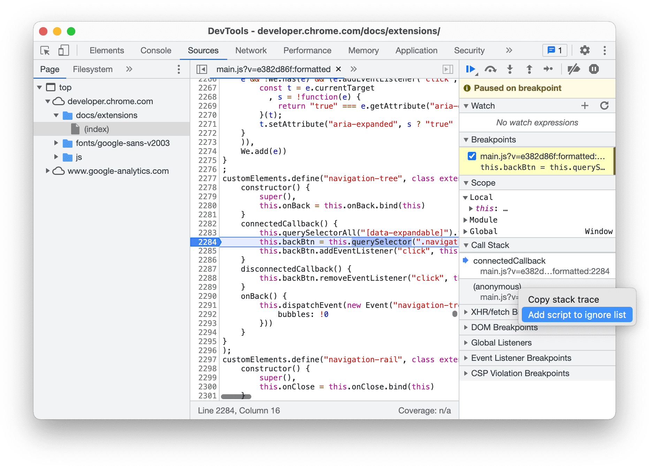The image size is (649, 466).
Task: Resume script execution
Action: click(x=470, y=69)
